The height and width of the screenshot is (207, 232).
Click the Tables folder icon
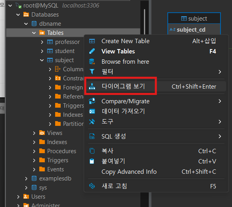[x=42, y=32]
